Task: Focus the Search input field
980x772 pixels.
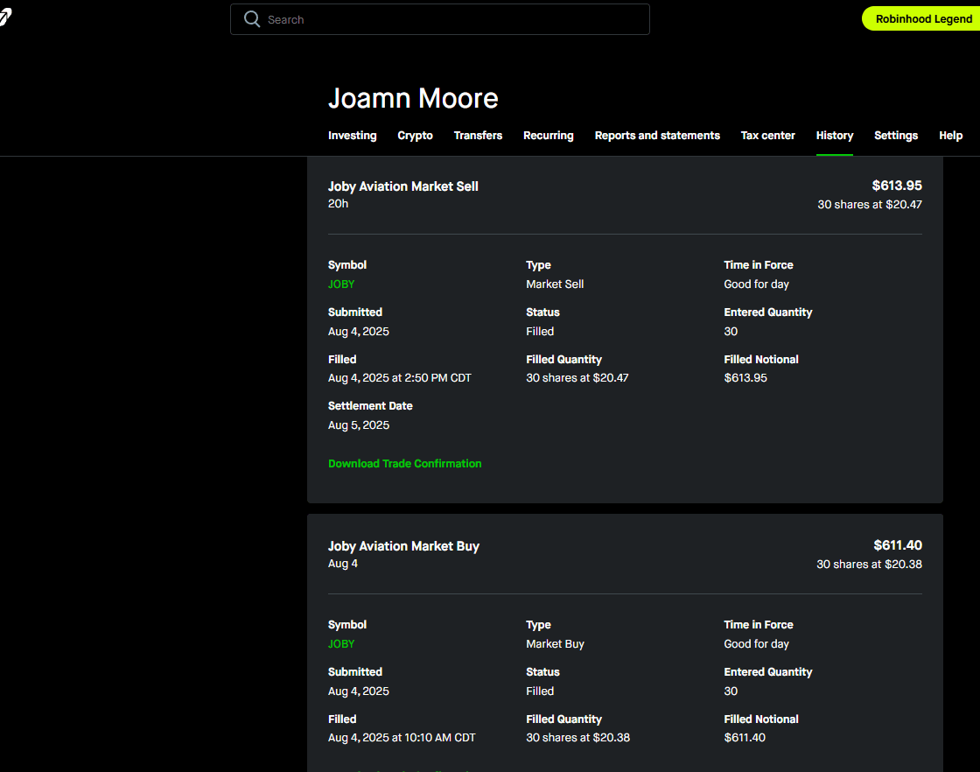Action: click(x=440, y=19)
